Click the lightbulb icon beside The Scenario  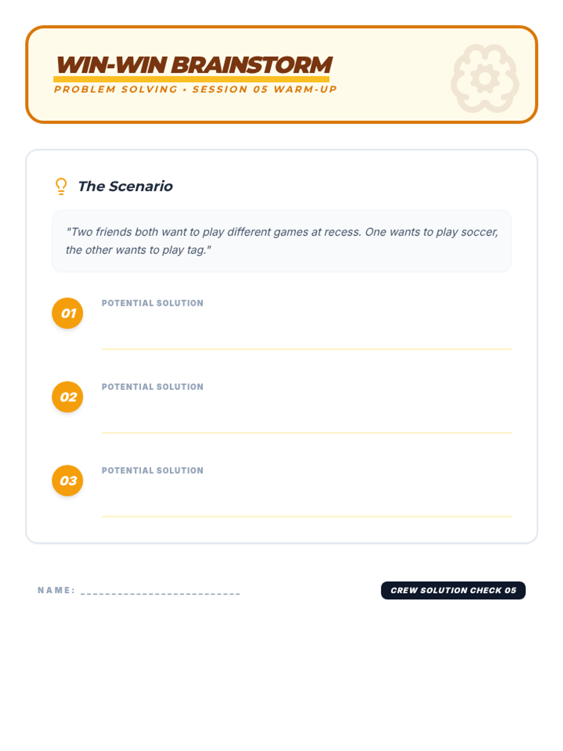[61, 186]
